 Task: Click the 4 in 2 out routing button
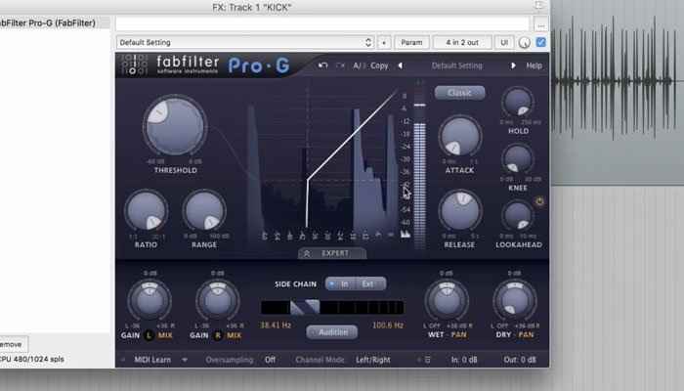(462, 42)
